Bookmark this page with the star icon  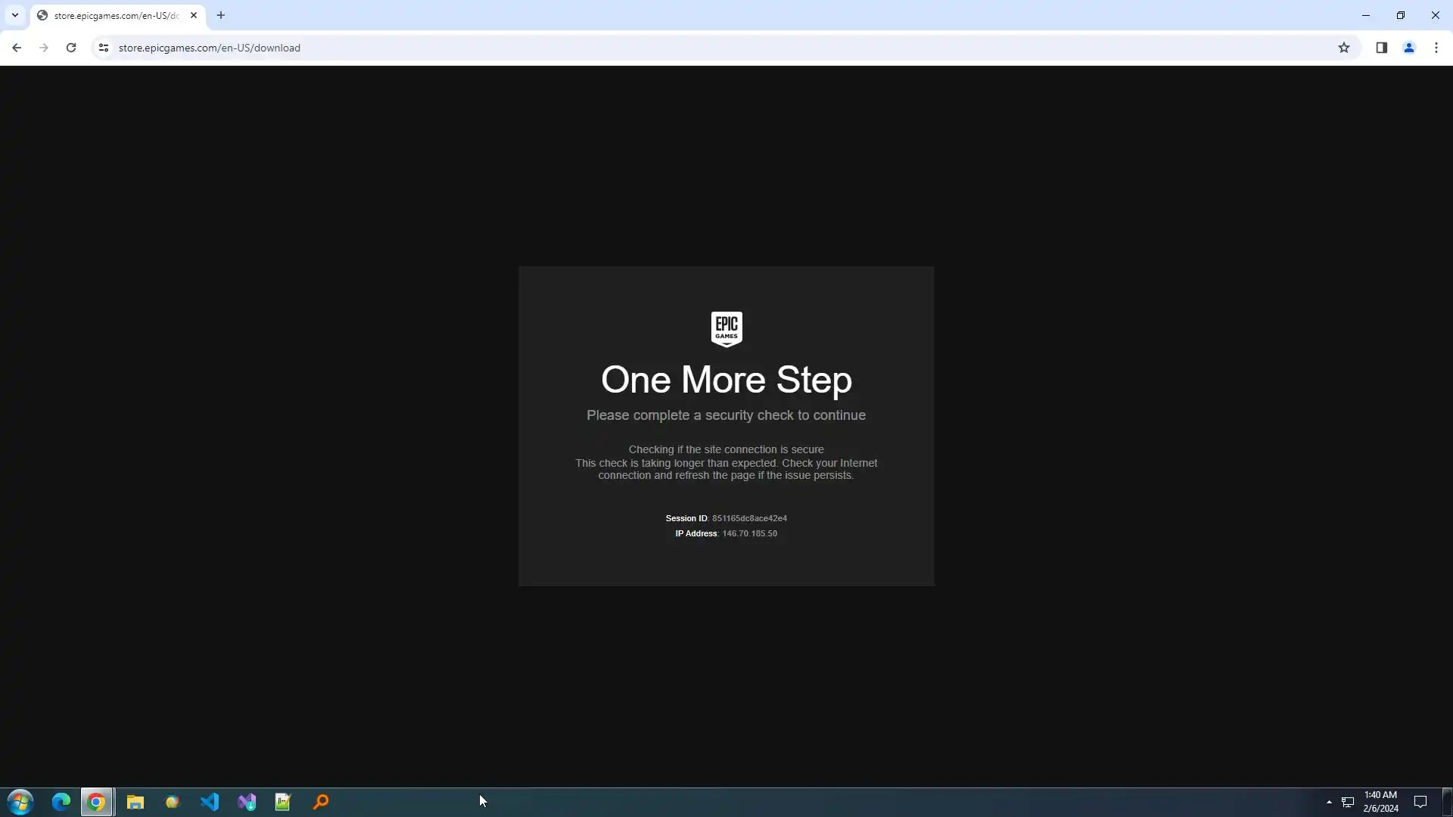pyautogui.click(x=1344, y=48)
